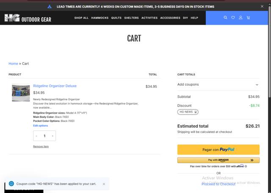Image resolution: width=271 pixels, height=193 pixels.
Task: Click the info icon in coupon notification
Action: [11, 184]
